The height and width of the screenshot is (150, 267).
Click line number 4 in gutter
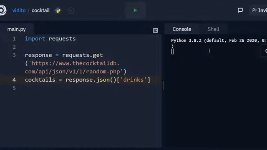14,80
